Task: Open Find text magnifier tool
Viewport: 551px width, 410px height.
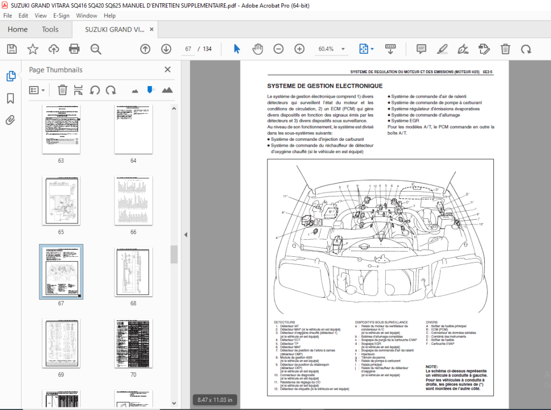Action: [96, 49]
